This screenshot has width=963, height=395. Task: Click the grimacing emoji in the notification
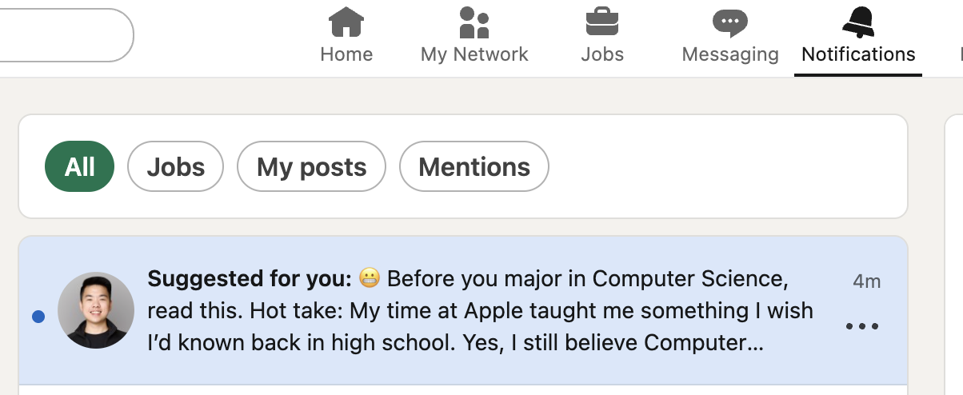[x=369, y=279]
